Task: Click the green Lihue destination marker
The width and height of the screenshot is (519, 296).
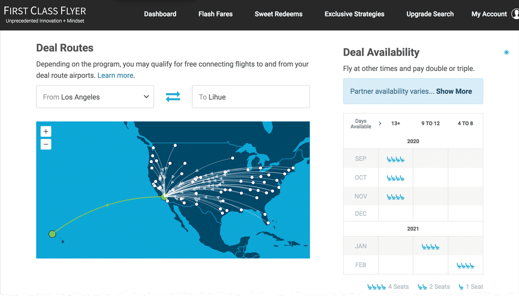Action: pyautogui.click(x=52, y=234)
